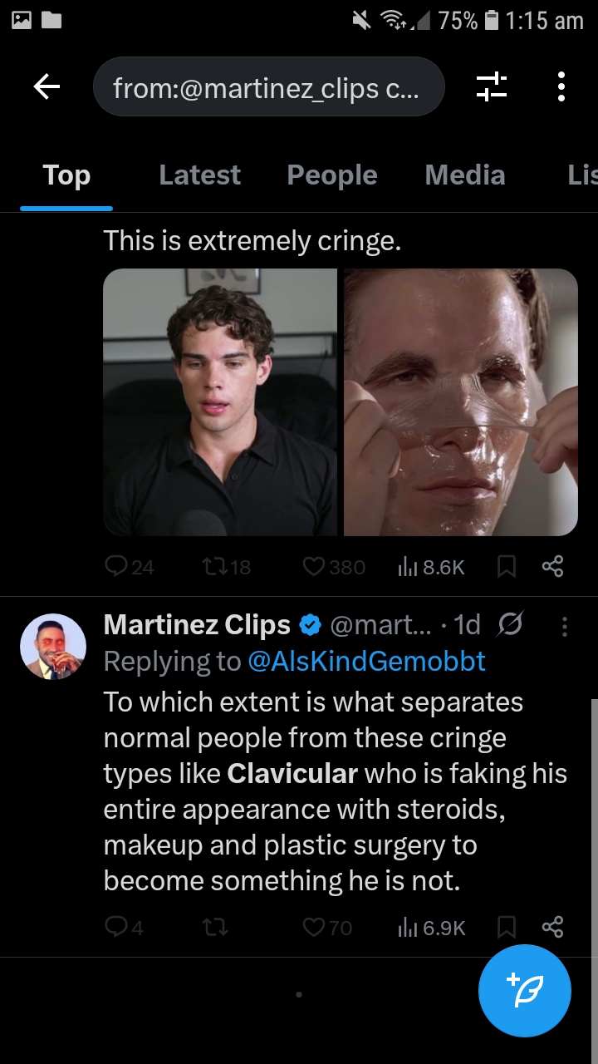The image size is (598, 1064).
Task: Open search filters slider icon
Action: (x=491, y=86)
